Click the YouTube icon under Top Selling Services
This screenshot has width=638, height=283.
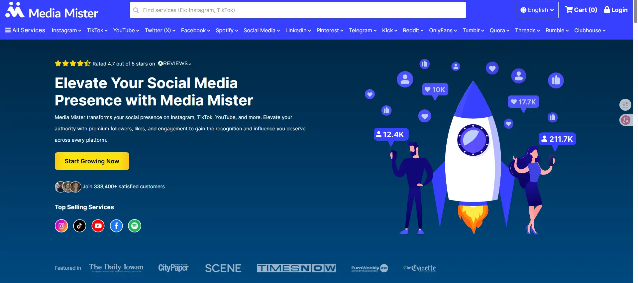tap(98, 226)
